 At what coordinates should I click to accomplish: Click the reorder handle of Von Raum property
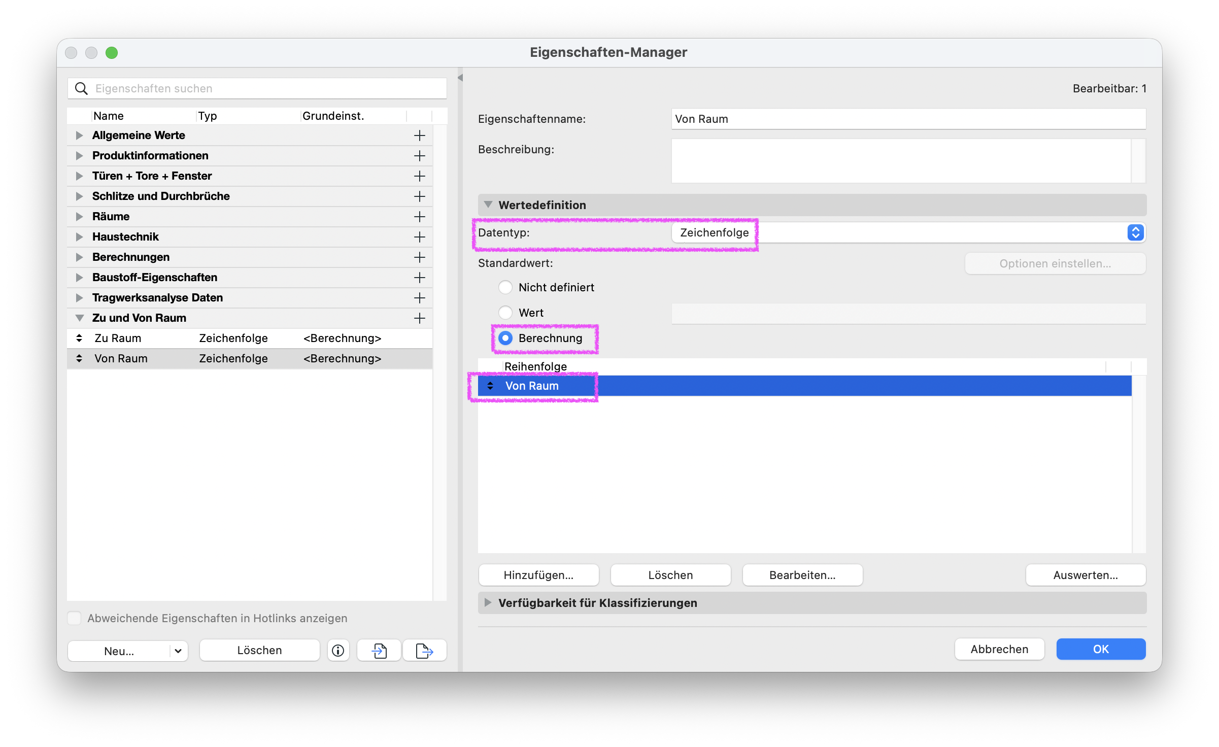[x=79, y=358]
